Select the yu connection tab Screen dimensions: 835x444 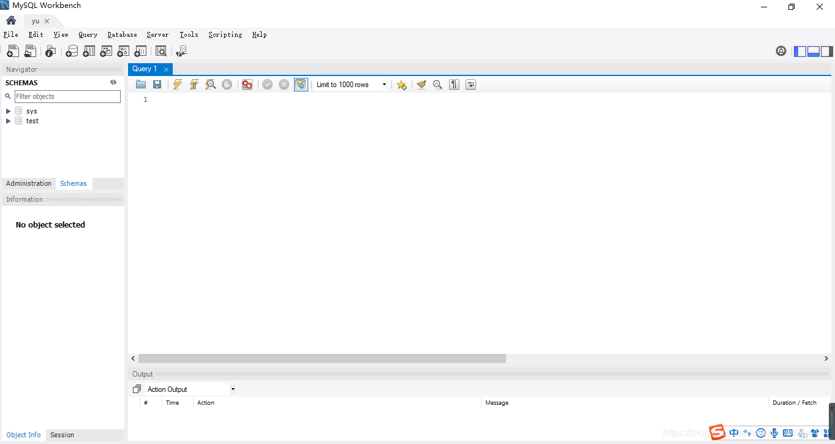(36, 21)
